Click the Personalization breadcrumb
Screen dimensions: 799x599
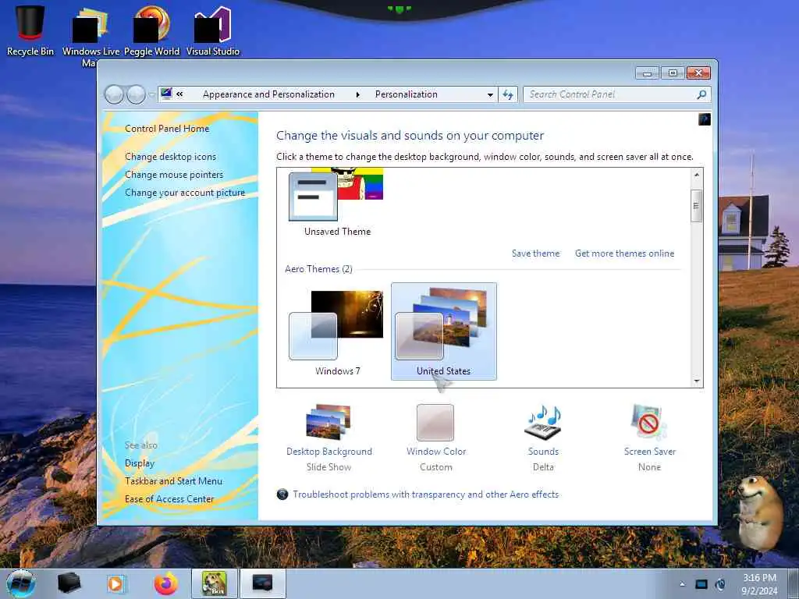(x=406, y=94)
